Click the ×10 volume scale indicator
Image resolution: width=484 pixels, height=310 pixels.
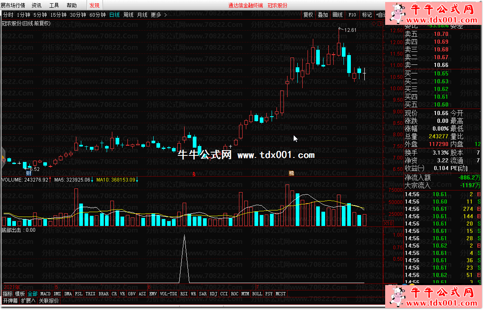pos(388,223)
